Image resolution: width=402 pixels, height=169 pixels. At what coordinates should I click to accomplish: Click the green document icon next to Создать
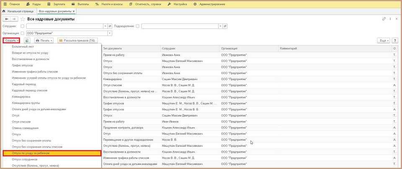(27, 41)
